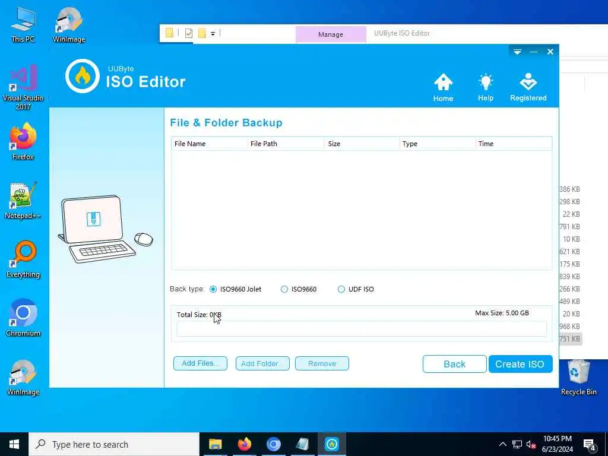Minimize the ISO Editor window

coord(534,52)
